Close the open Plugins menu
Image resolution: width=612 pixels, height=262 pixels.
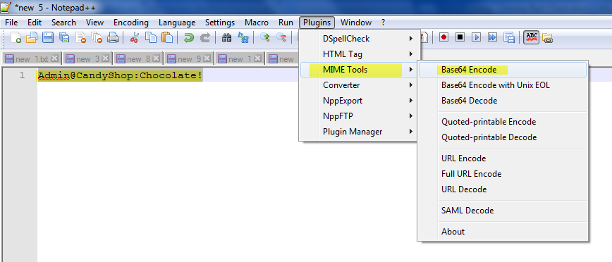[x=317, y=23]
